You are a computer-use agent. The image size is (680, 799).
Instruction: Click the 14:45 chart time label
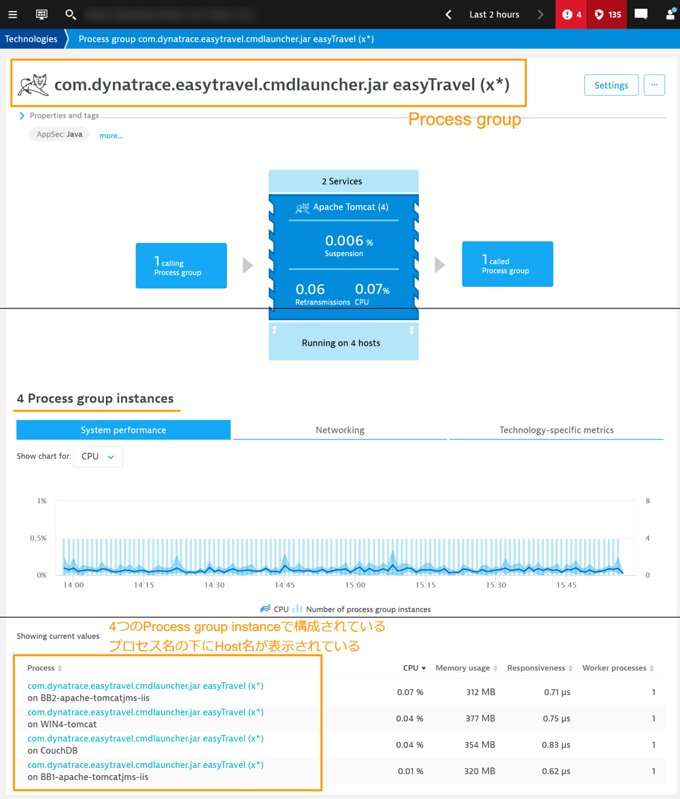(285, 585)
